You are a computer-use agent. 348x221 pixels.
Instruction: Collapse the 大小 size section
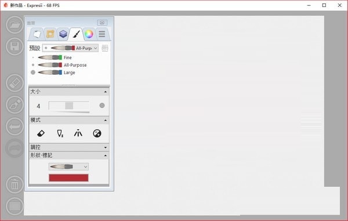(106, 92)
